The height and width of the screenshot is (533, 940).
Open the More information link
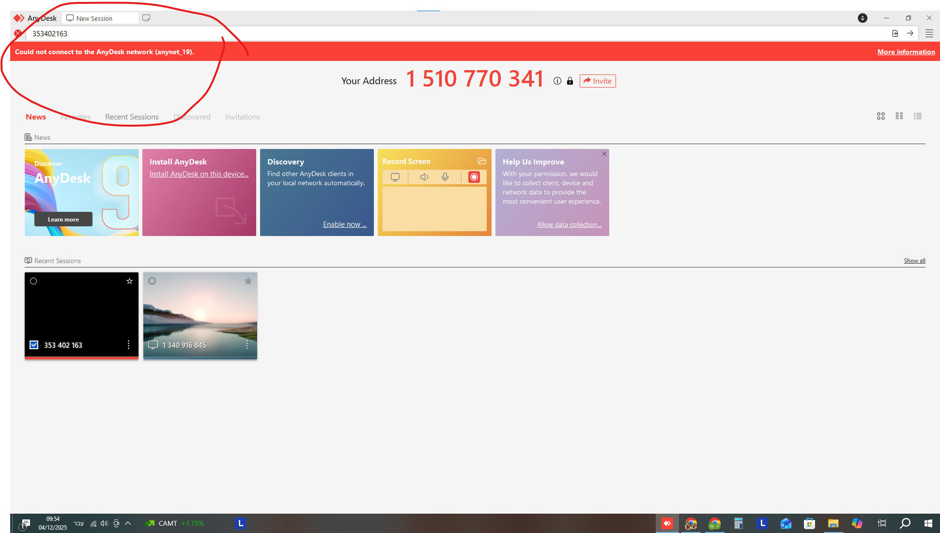point(906,52)
